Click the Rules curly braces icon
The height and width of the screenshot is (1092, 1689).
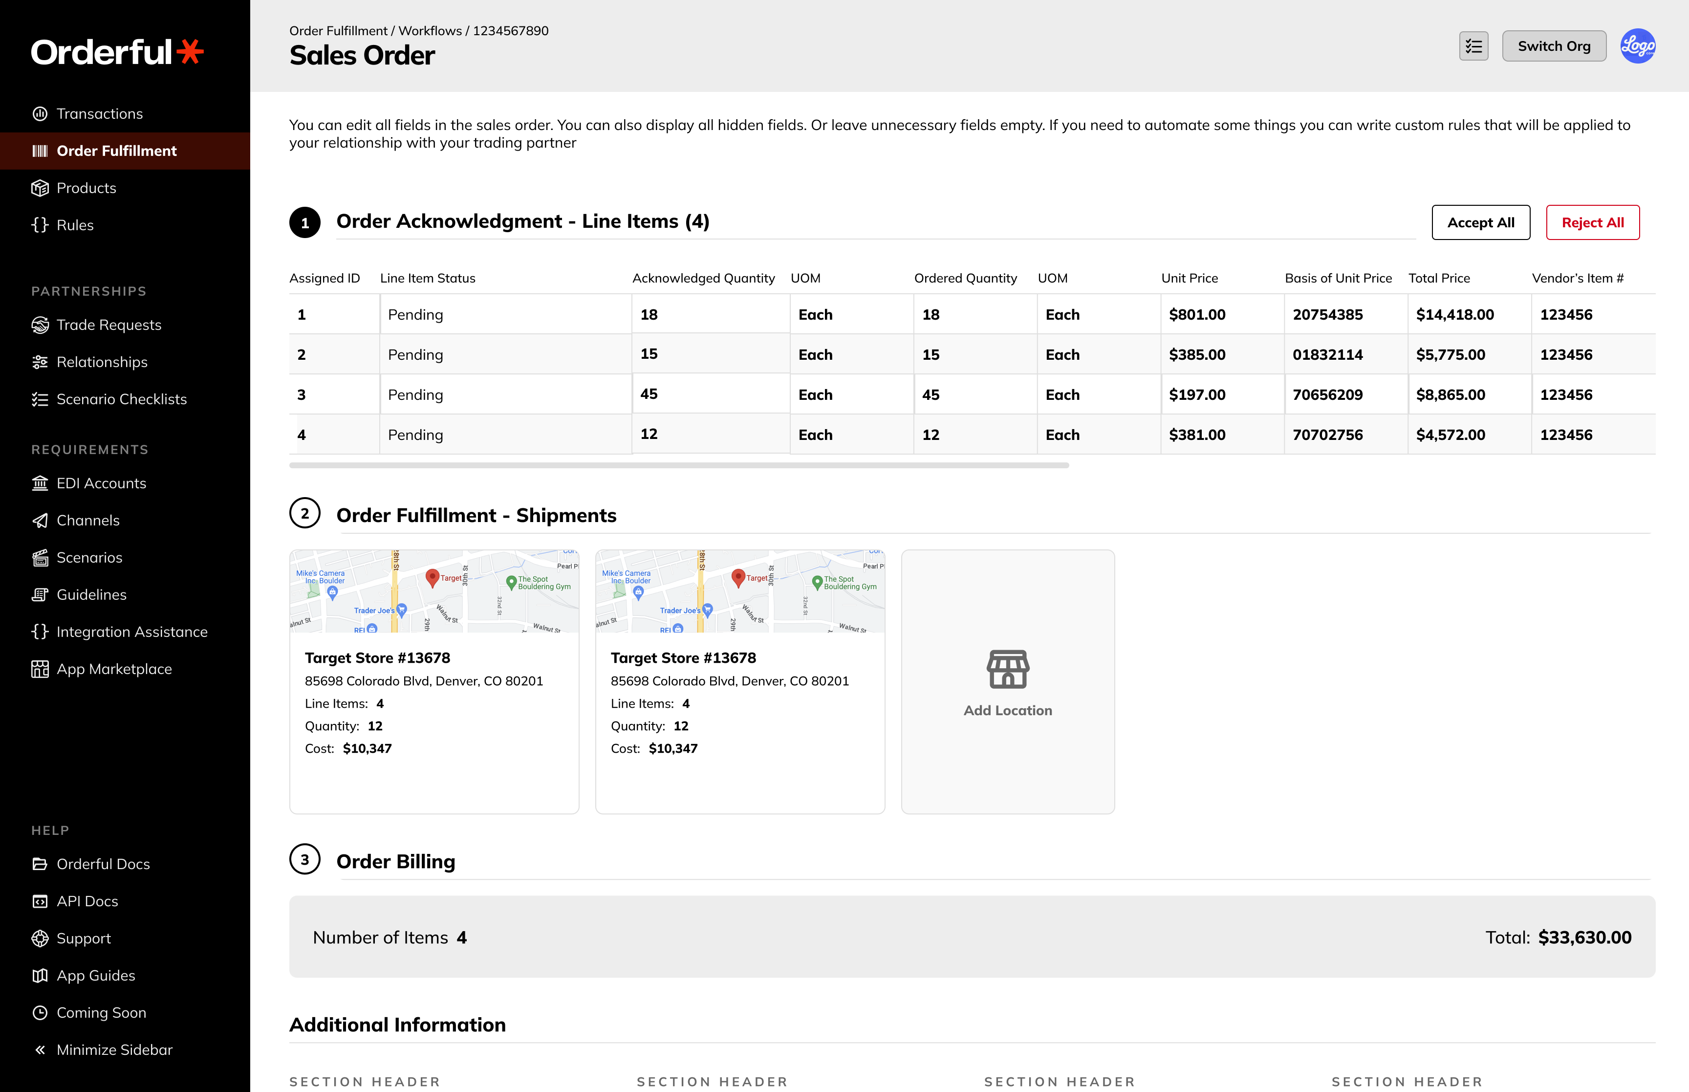tap(40, 225)
